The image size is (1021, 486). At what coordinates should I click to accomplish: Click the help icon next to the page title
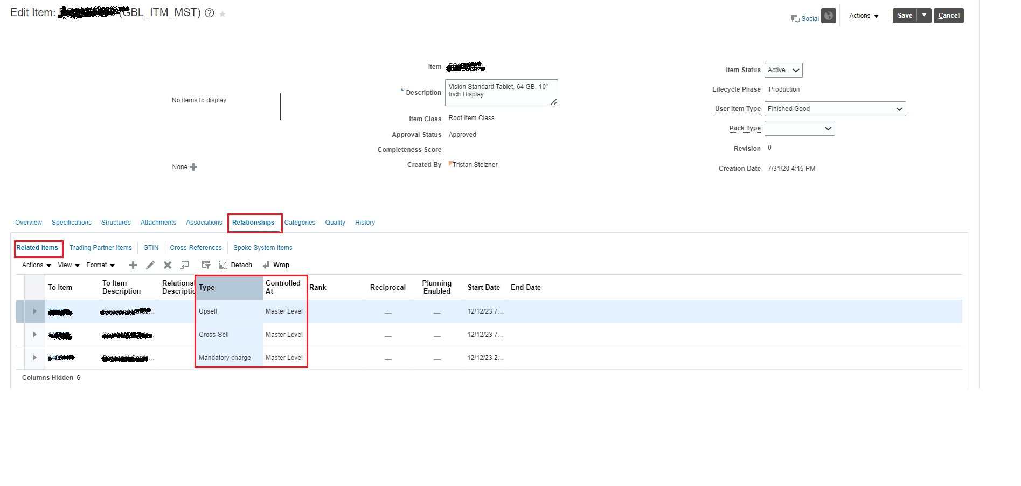click(210, 13)
